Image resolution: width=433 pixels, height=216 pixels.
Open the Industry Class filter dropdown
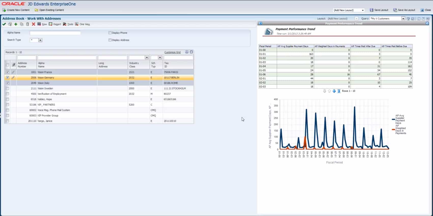coord(147,57)
